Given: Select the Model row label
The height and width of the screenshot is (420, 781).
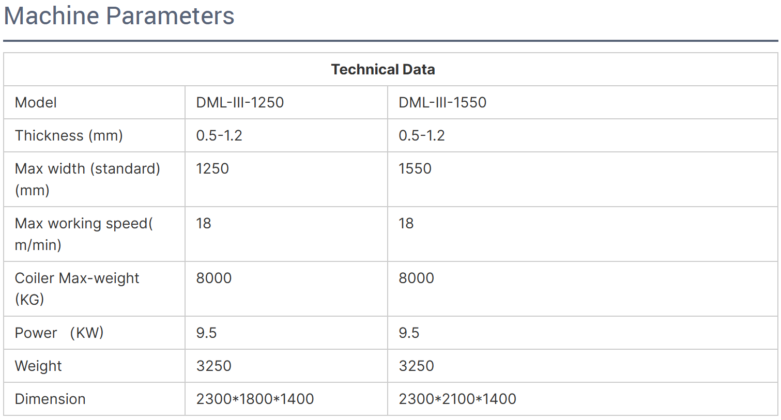Looking at the screenshot, I should 36,102.
